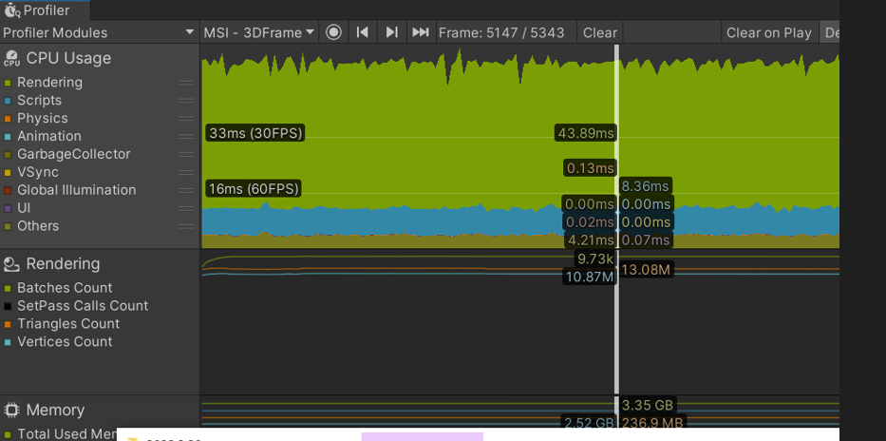The image size is (886, 441).
Task: Toggle the GarbageCollector category swatch
Action: [x=8, y=154]
